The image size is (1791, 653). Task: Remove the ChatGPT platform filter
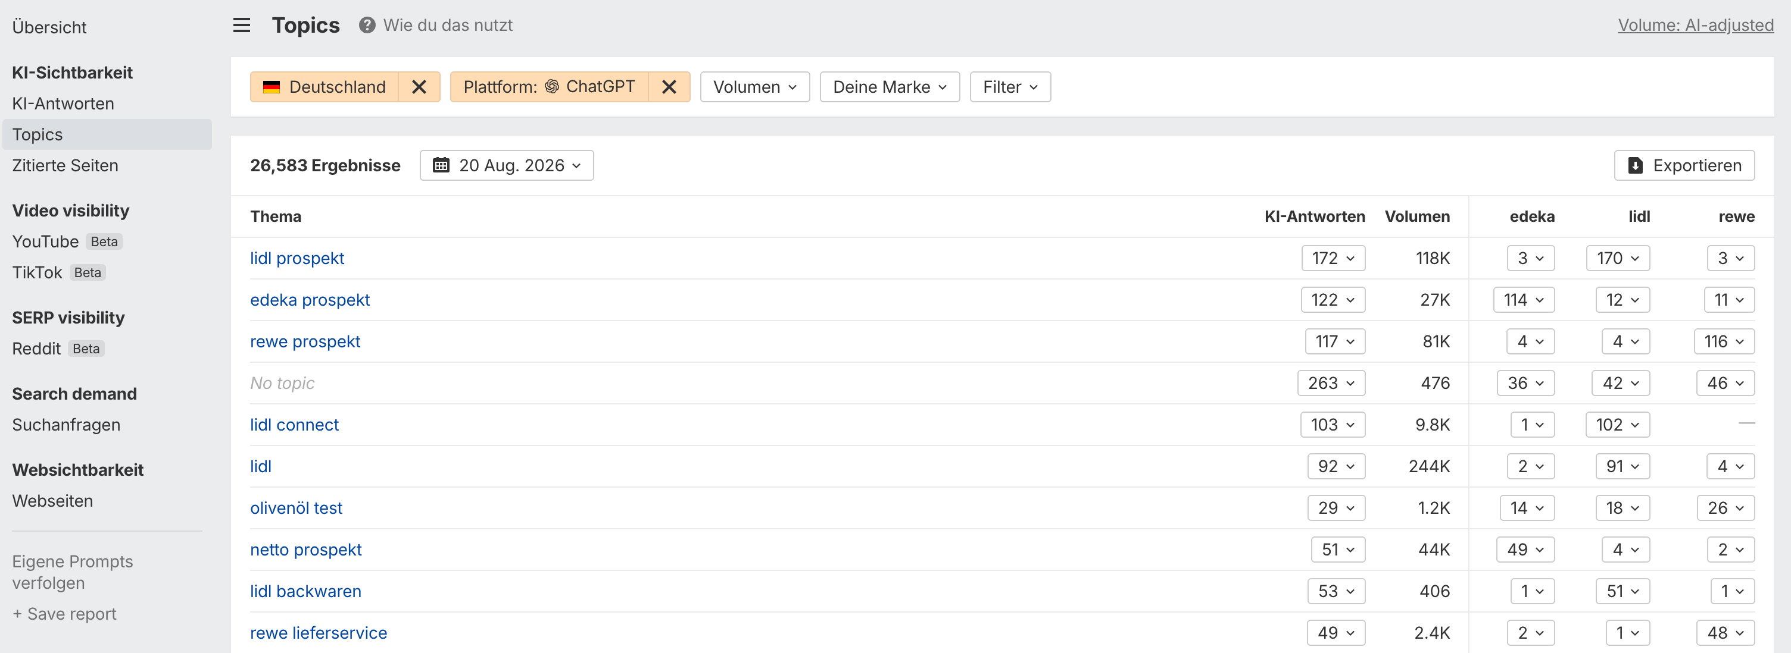coord(669,87)
